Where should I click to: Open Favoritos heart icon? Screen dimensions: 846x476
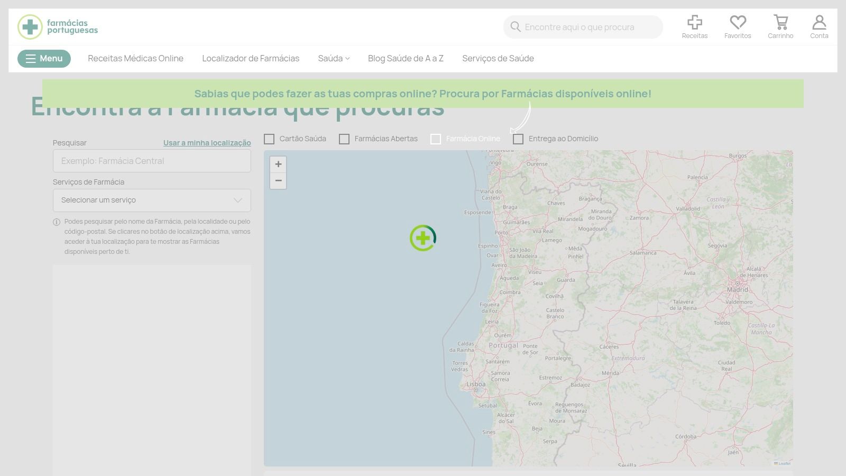(738, 22)
